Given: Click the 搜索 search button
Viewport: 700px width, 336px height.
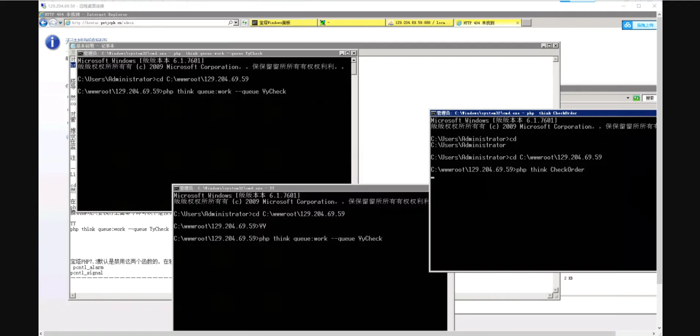Looking at the screenshot, I should 649,98.
